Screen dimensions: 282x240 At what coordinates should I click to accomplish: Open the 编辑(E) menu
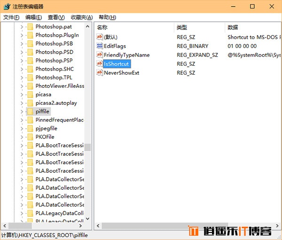(33, 17)
